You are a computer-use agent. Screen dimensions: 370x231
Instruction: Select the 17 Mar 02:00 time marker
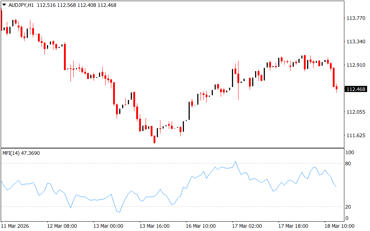point(247,226)
